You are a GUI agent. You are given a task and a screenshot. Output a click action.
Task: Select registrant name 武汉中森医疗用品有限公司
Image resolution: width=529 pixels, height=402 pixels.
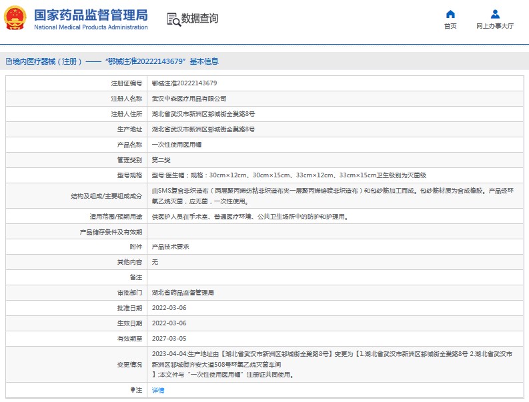coord(189,99)
